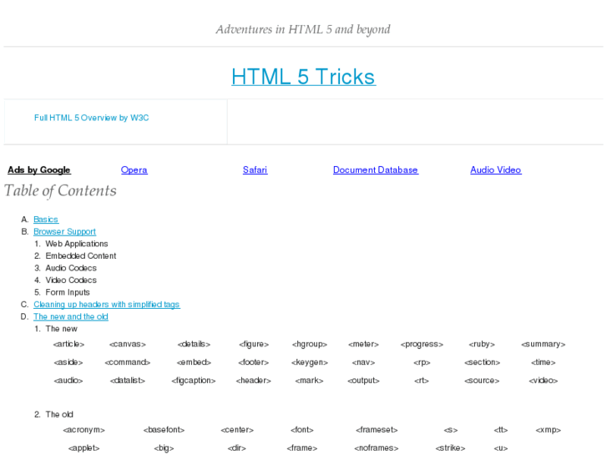
Task: Select the <audio> tag text
Action: click(x=68, y=380)
